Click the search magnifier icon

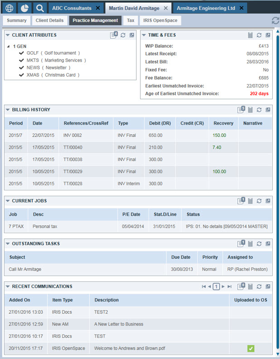point(40,8)
